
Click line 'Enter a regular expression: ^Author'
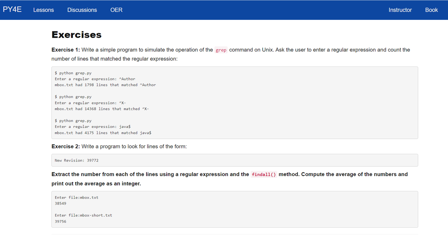point(95,79)
